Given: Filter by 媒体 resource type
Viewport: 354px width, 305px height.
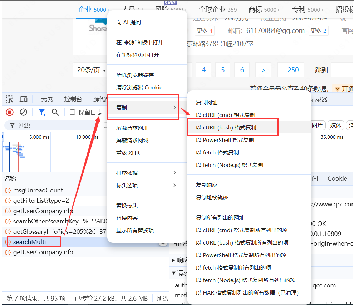Looking at the screenshot, I should click(336, 126).
